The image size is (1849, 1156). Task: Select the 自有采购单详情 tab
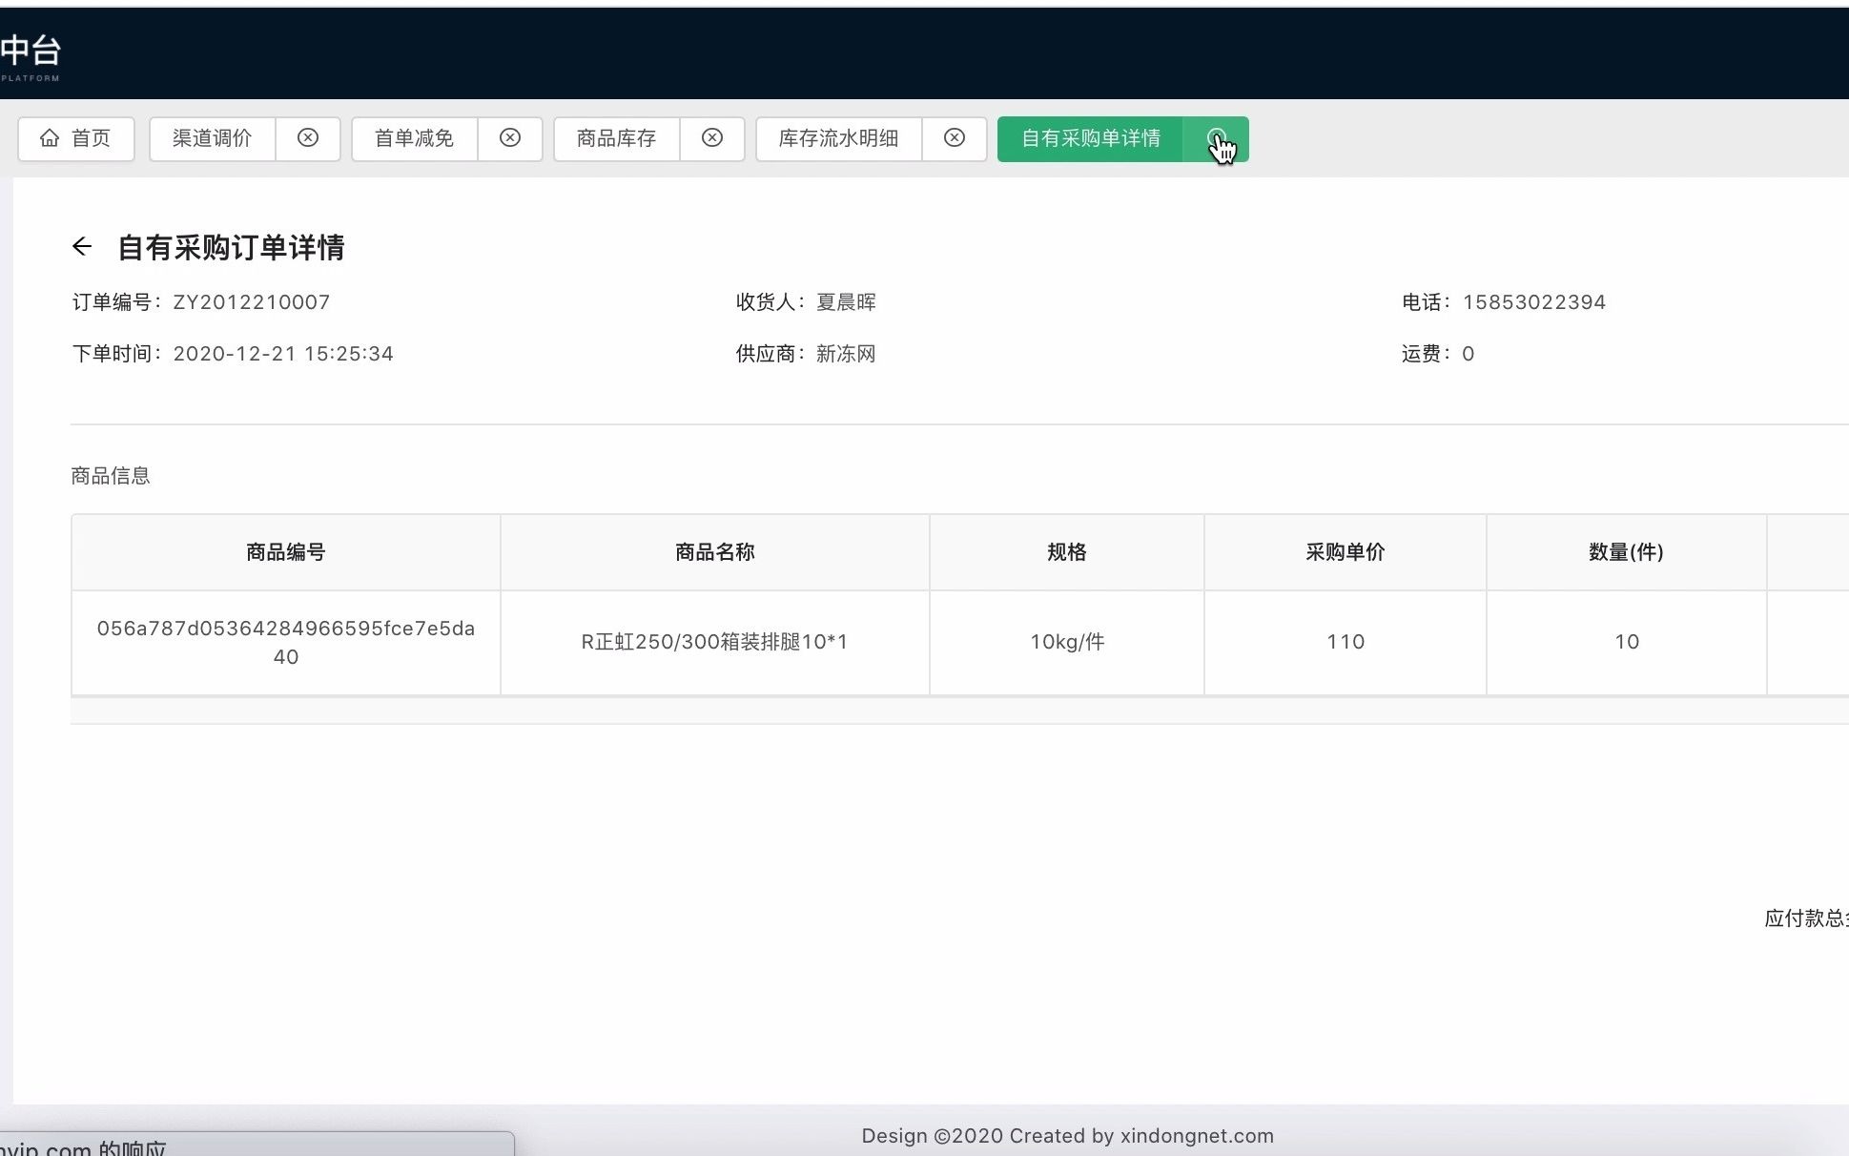coord(1091,139)
